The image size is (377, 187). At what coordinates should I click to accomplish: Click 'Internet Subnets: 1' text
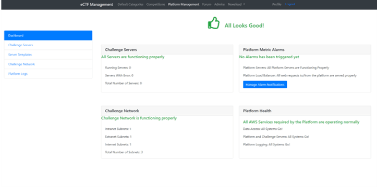[118, 144]
